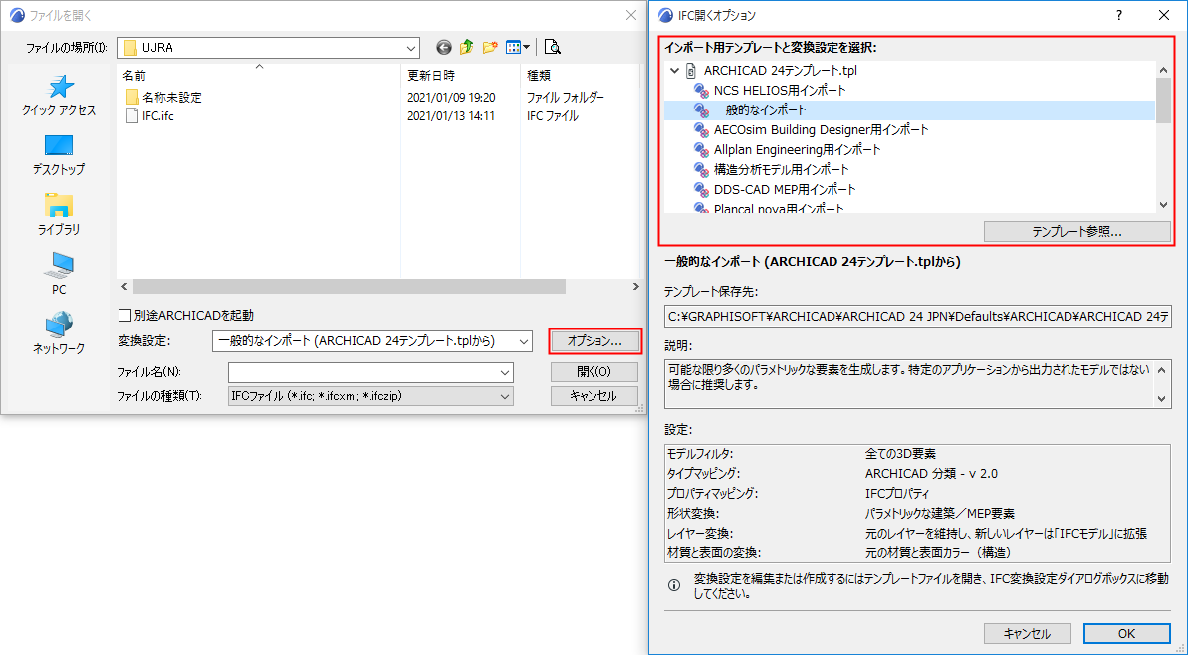The height and width of the screenshot is (655, 1188).
Task: Select Desktop (デスクトップ) in sidebar
Action: tap(59, 155)
